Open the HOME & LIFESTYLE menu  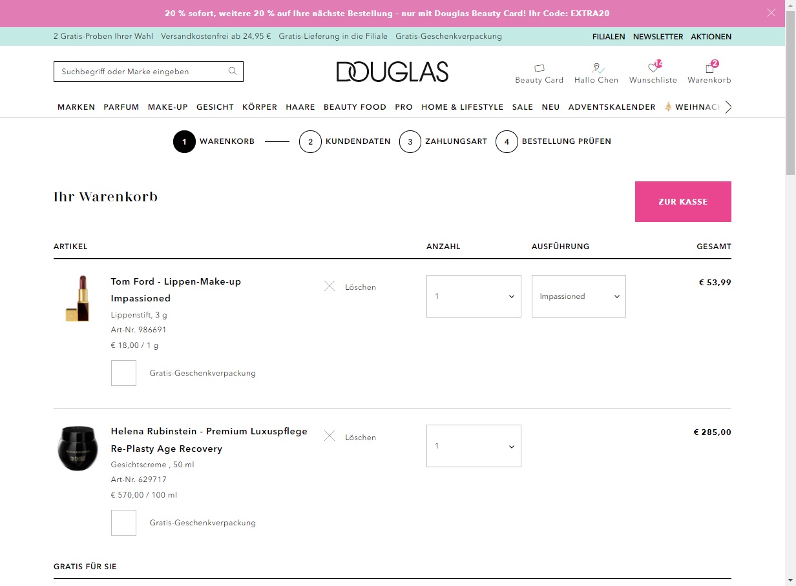pyautogui.click(x=463, y=107)
